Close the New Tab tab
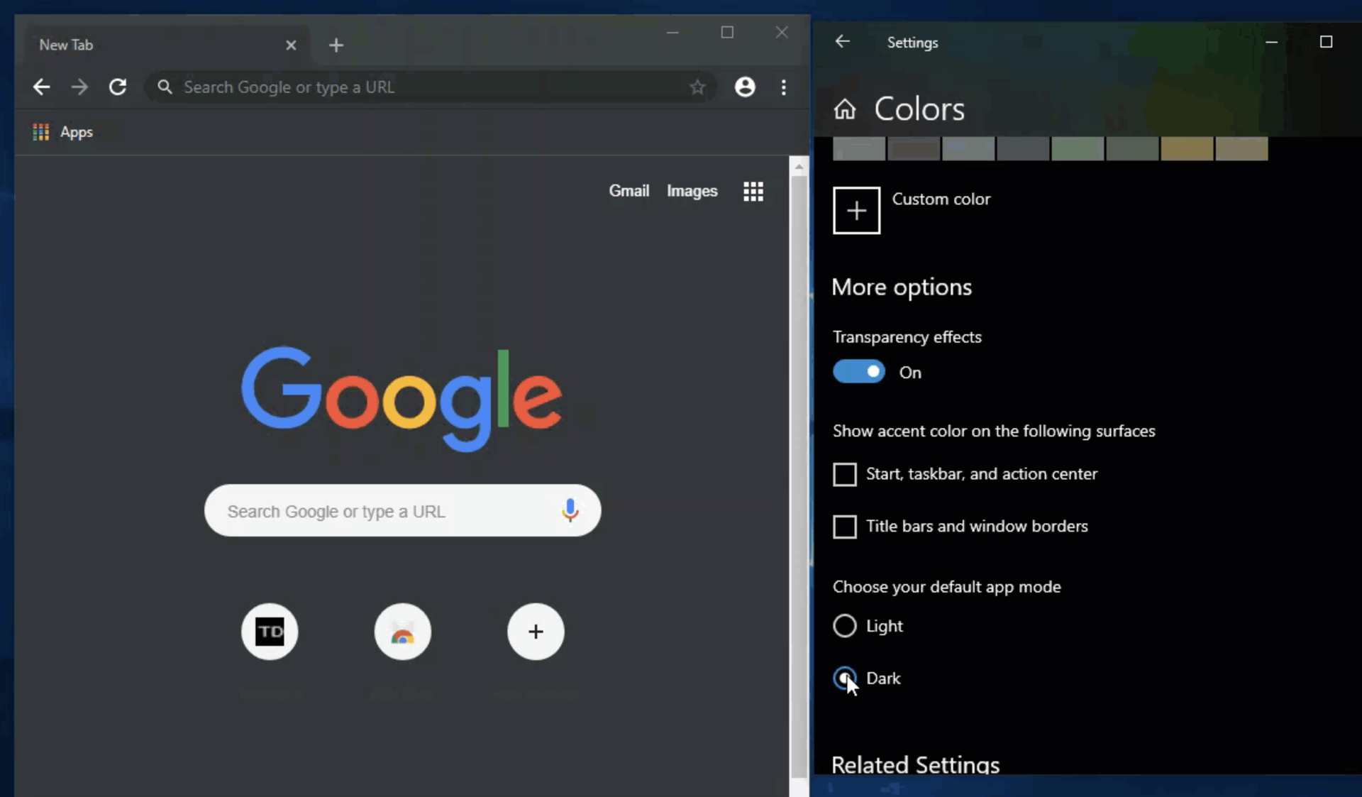This screenshot has width=1362, height=797. (x=291, y=45)
